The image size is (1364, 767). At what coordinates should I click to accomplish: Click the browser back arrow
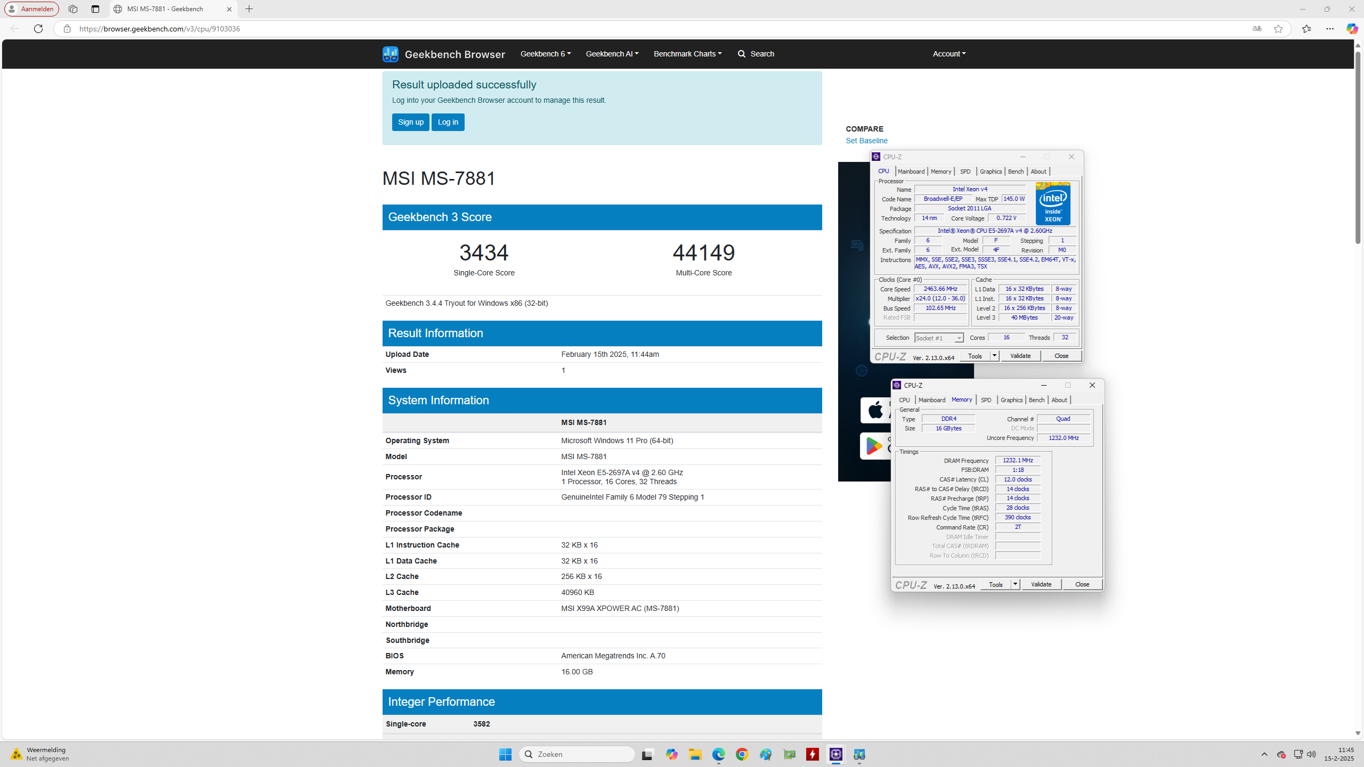point(15,29)
